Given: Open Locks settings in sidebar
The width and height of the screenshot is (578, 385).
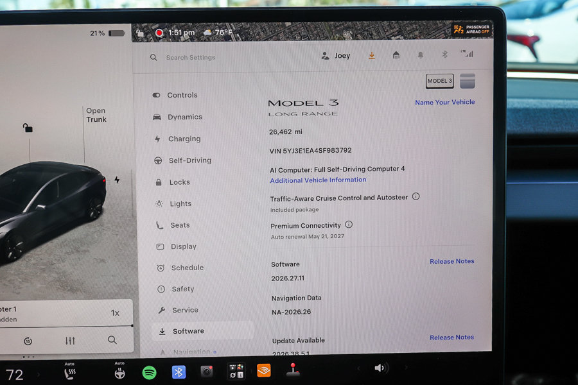Looking at the screenshot, I should point(173,182).
